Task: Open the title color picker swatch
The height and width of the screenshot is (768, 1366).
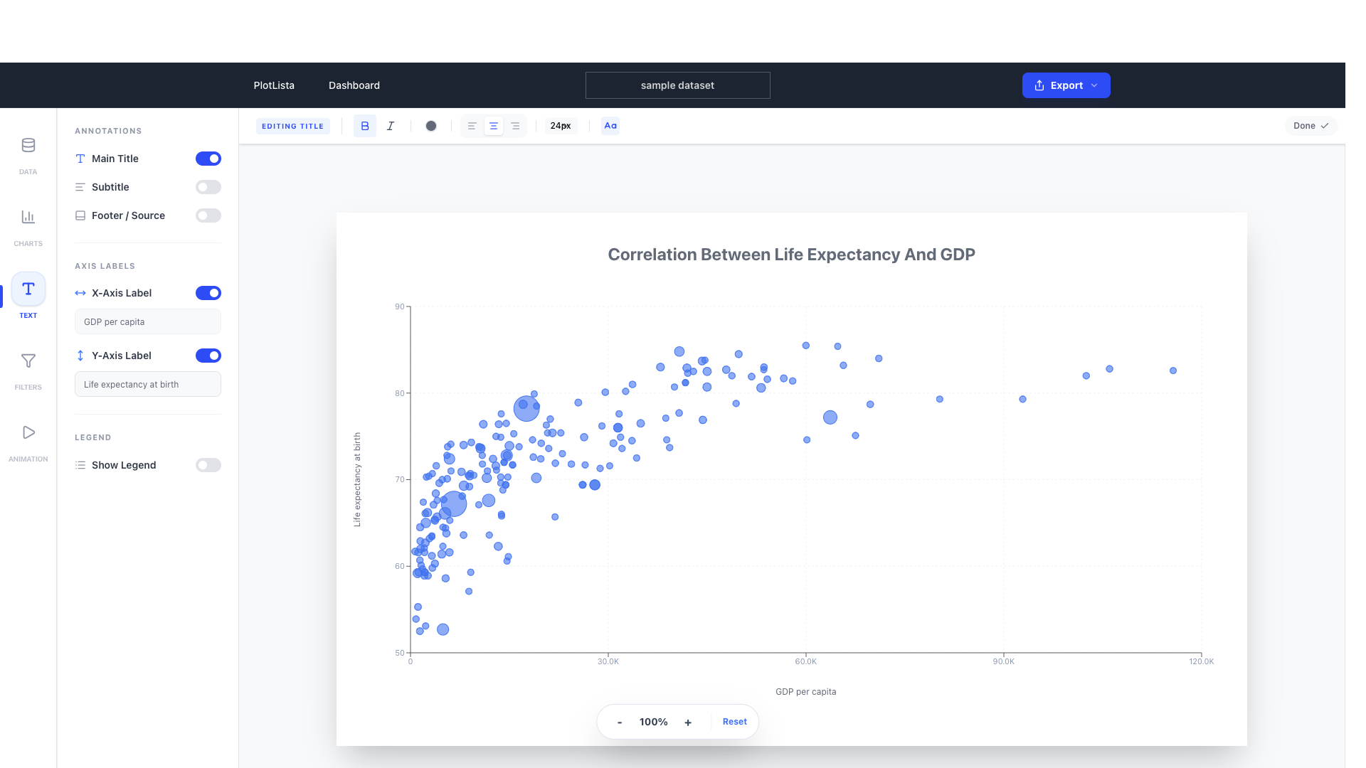Action: [x=430, y=125]
